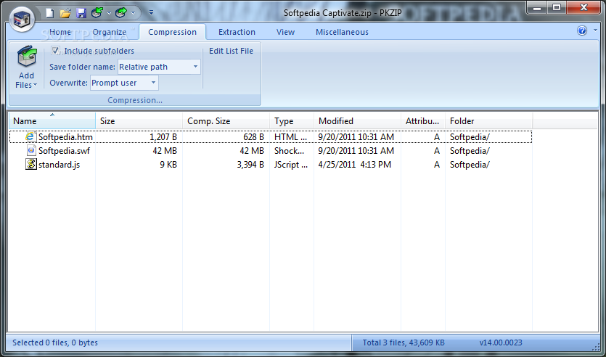The image size is (606, 357).
Task: Sort by the Modified column header
Action: [358, 121]
